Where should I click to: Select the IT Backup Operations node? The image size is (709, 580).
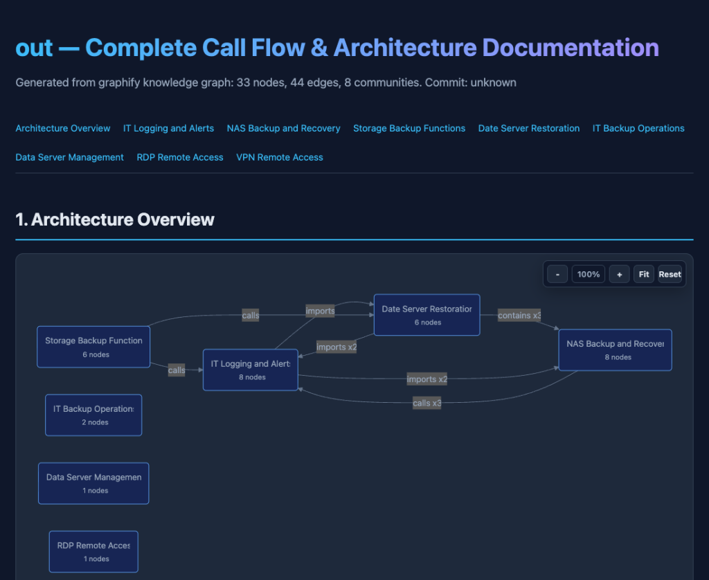(x=93, y=415)
